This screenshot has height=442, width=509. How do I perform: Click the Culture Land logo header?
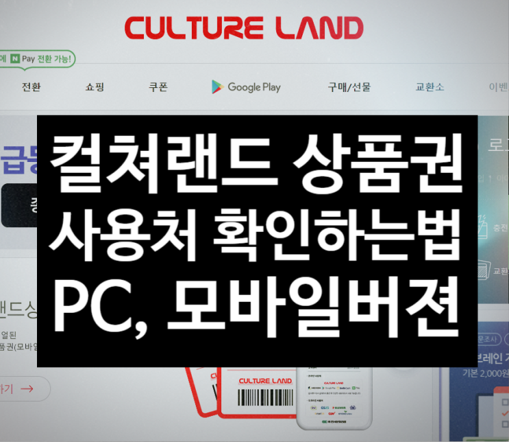click(x=244, y=28)
